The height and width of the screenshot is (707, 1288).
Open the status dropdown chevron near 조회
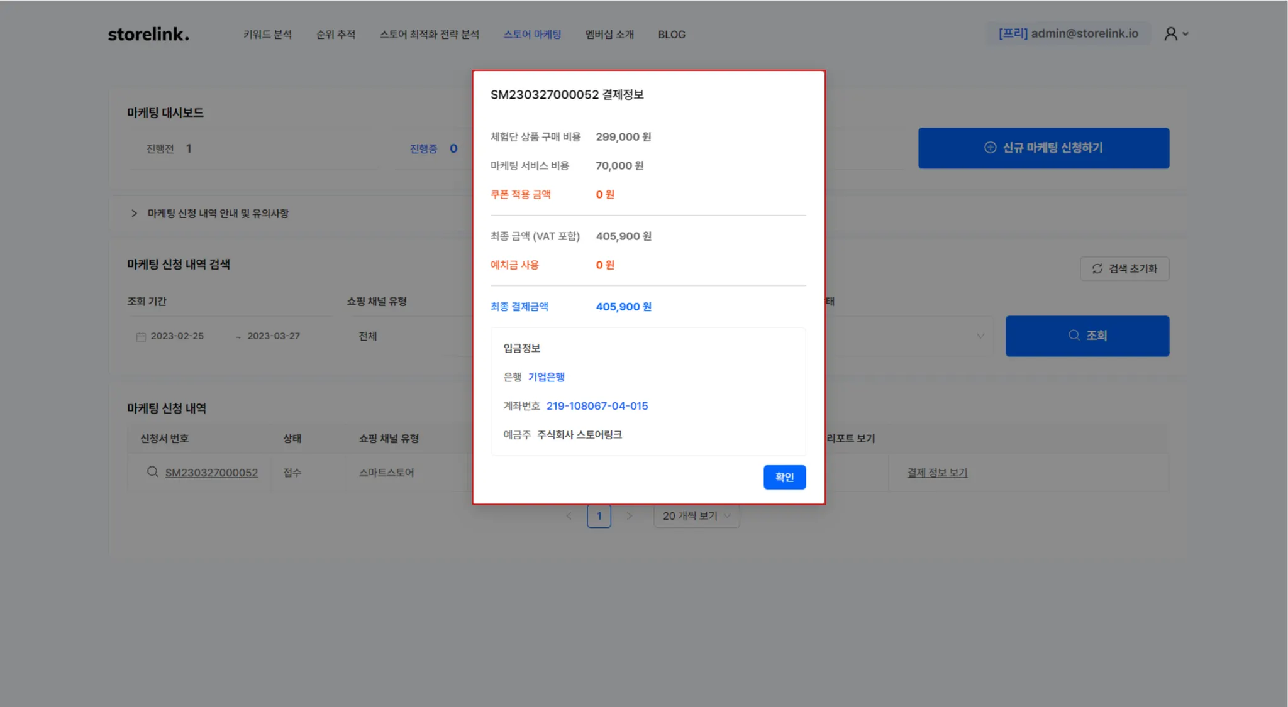[980, 336]
